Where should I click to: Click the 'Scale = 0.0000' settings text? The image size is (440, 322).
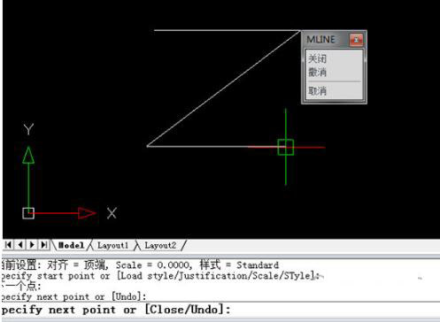153,265
